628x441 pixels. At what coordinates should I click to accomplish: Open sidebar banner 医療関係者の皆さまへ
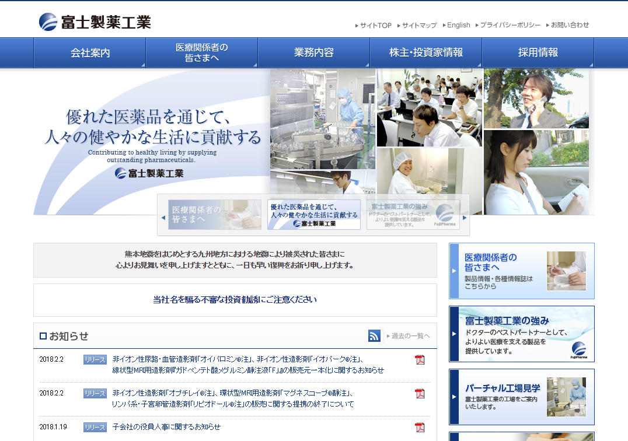(x=521, y=271)
